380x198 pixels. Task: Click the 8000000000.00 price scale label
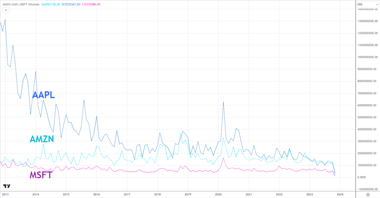368,81
